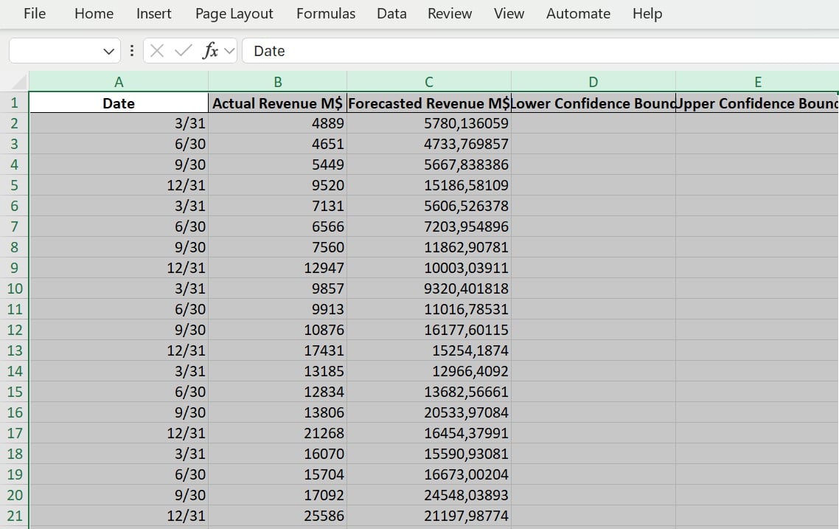Switch to the Home ribbon tab
839x529 pixels.
click(x=93, y=13)
